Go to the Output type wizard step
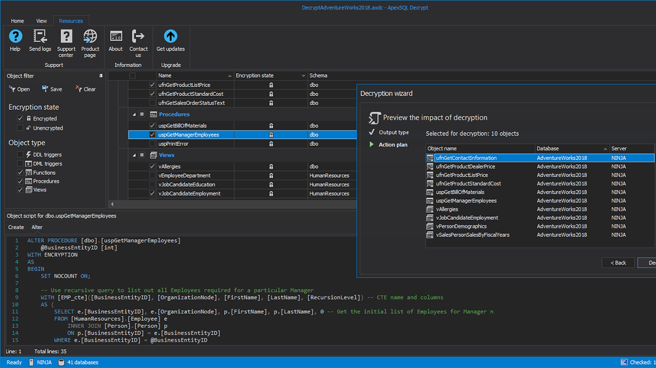The image size is (656, 368). click(394, 132)
